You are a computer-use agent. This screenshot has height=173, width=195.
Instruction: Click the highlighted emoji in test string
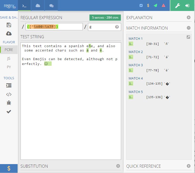pos(48,64)
